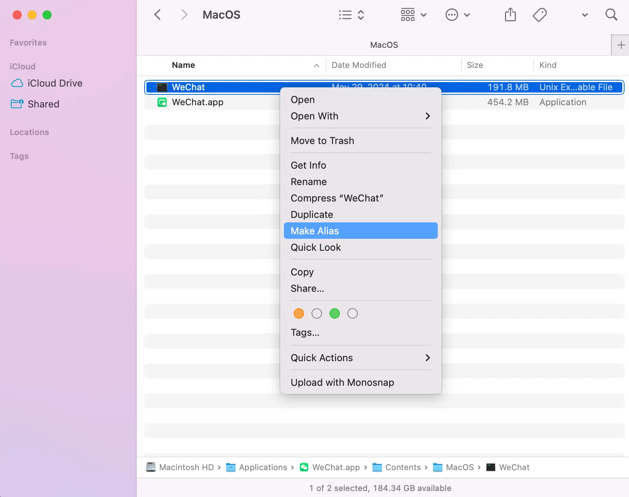This screenshot has height=497, width=629.
Task: Expand the Open With submenu
Action: tap(361, 116)
